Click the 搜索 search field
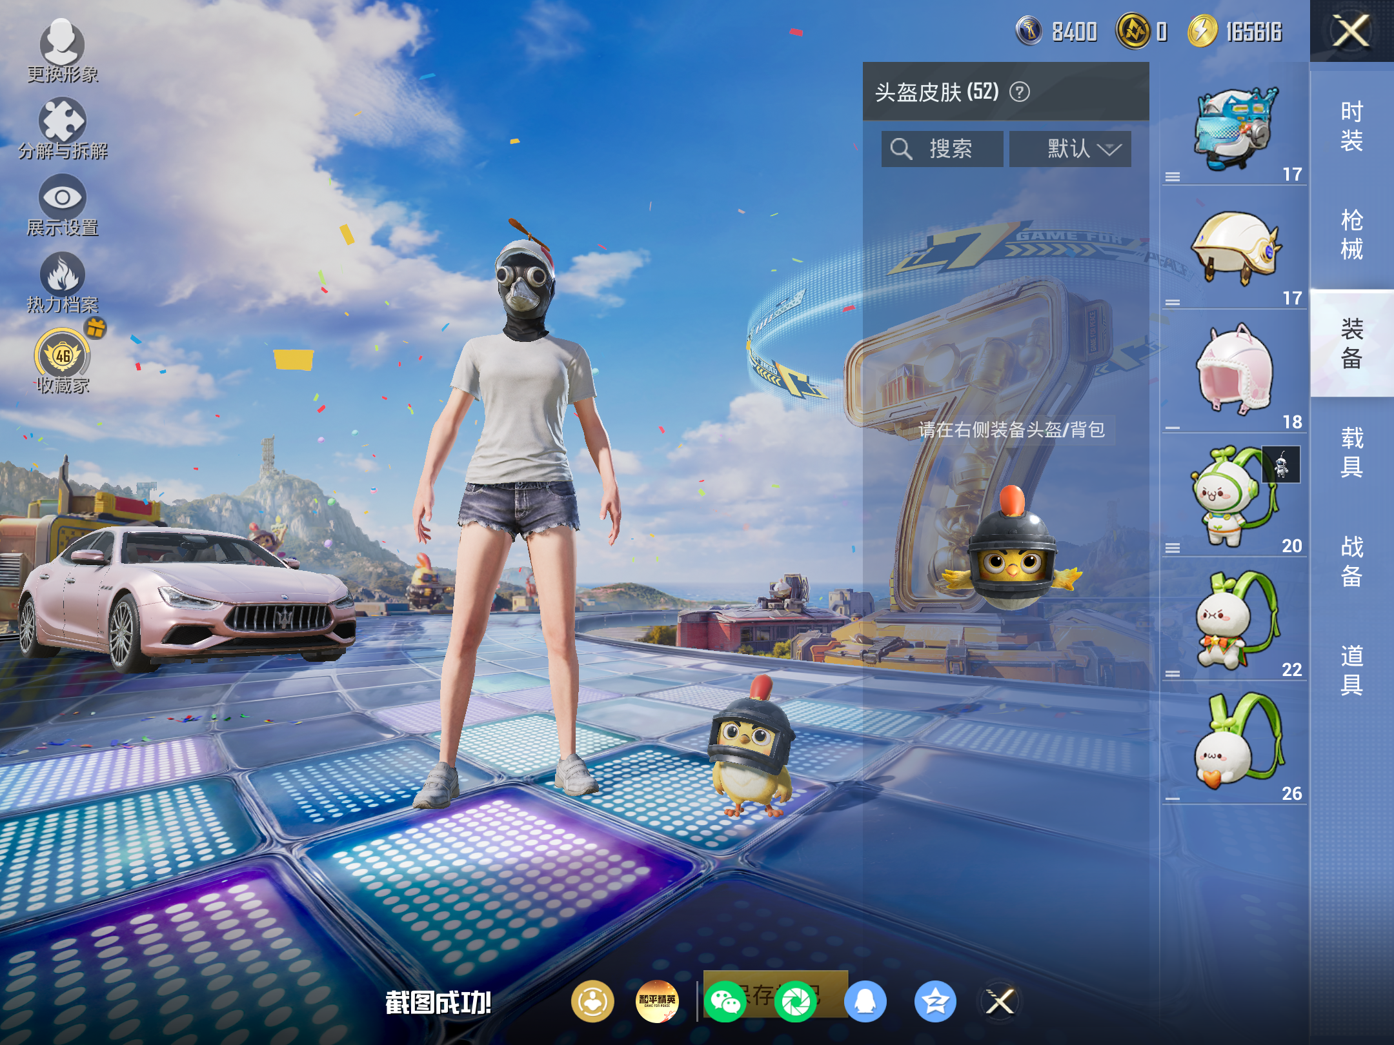 [942, 149]
